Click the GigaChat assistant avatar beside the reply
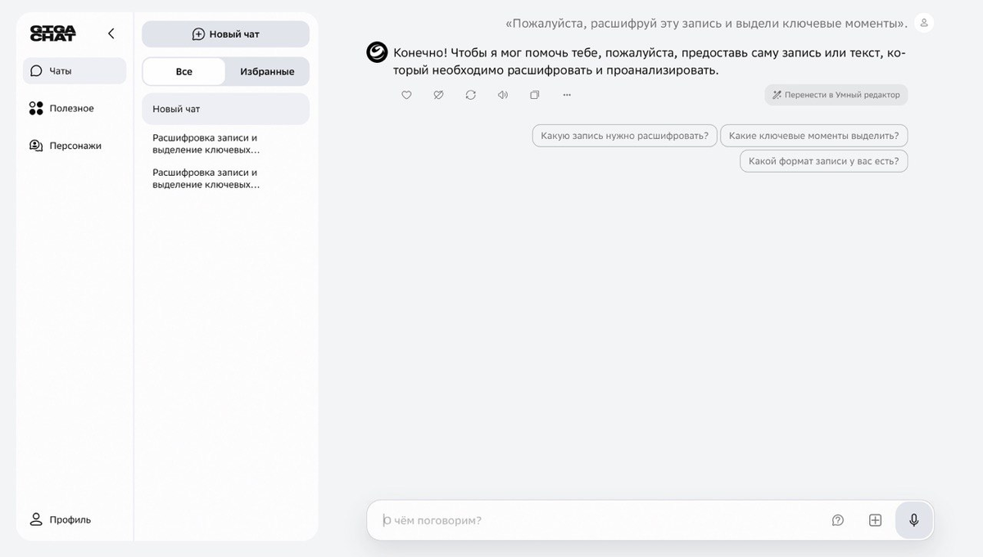Viewport: 983px width, 557px height. point(377,52)
